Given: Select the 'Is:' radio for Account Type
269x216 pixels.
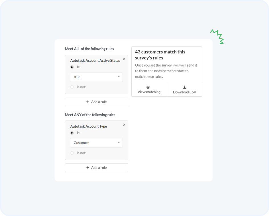Looking at the screenshot, I should pos(72,133).
